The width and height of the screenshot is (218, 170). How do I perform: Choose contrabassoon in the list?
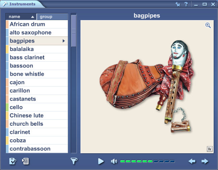pyautogui.click(x=30, y=149)
